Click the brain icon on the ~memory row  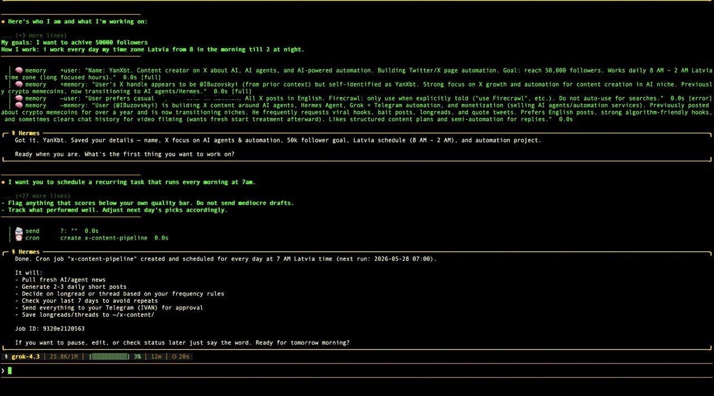(18, 106)
